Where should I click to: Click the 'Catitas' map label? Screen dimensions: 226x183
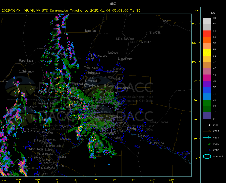(x=143, y=136)
